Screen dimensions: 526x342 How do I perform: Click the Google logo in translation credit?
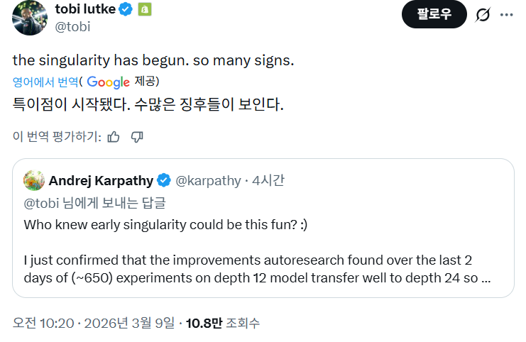tap(108, 81)
